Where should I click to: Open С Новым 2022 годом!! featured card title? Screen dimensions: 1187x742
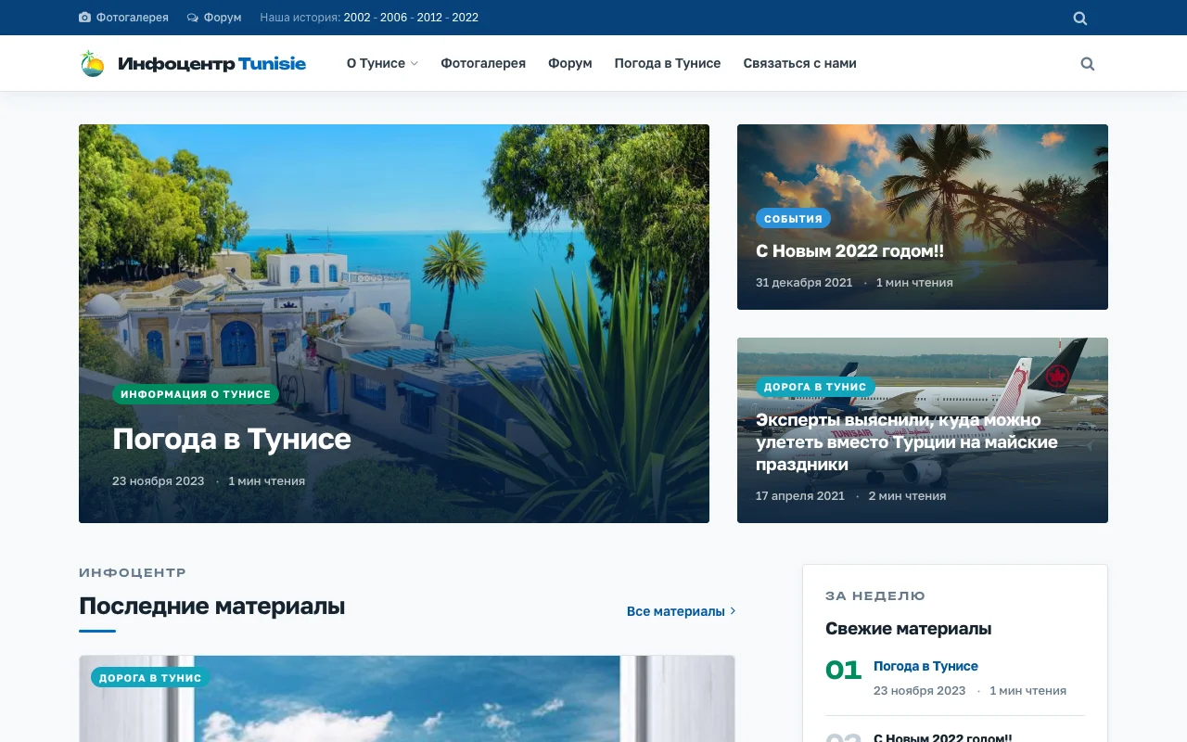click(x=849, y=250)
